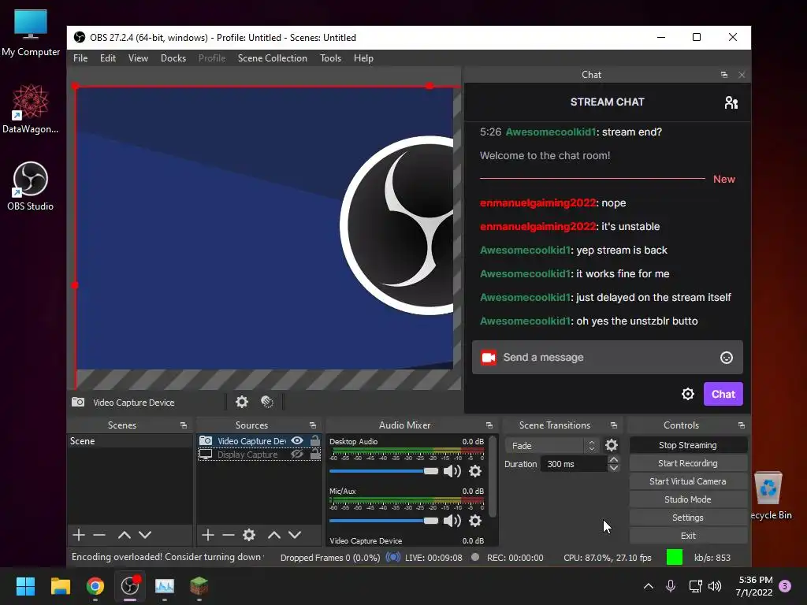Viewport: 807px width, 605px height.
Task: Add a new source with plus icon
Action: 208,535
